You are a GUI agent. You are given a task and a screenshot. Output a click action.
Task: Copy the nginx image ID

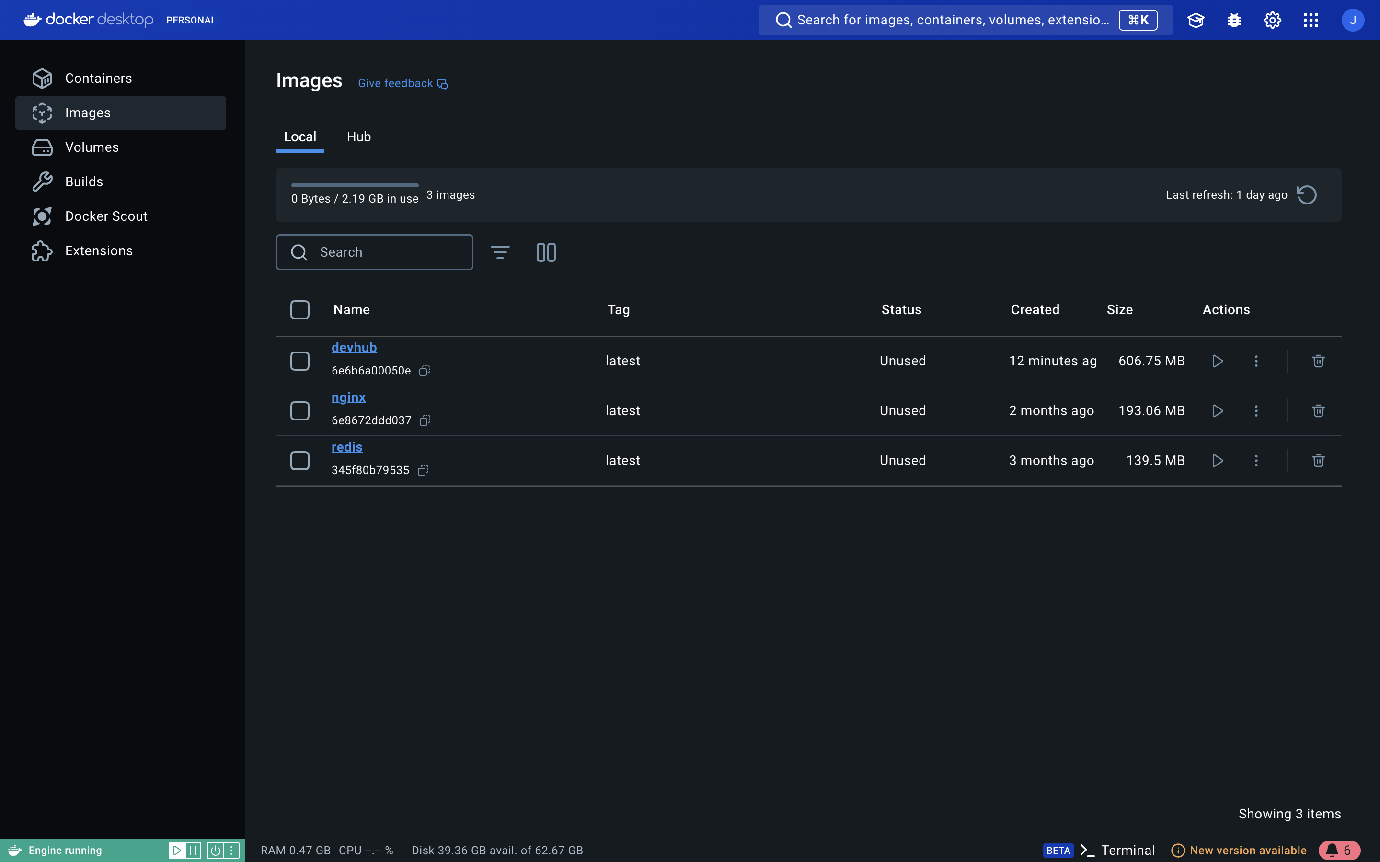(425, 421)
